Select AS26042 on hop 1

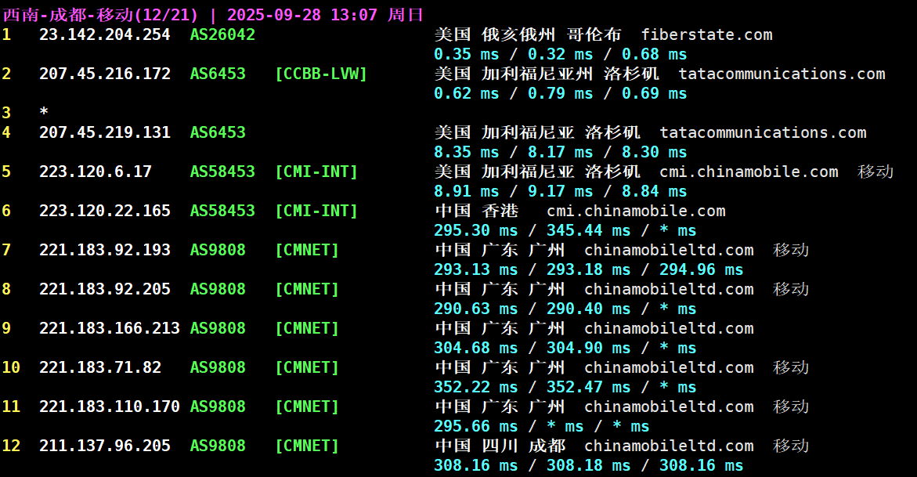point(222,34)
